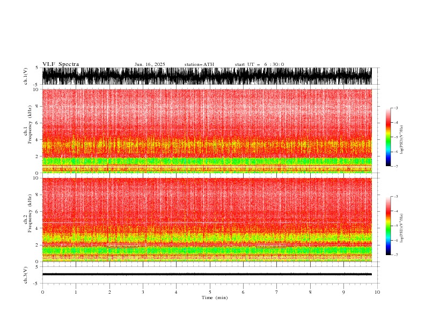Click time axis tick label 4
425x328 pixels.
click(x=176, y=292)
